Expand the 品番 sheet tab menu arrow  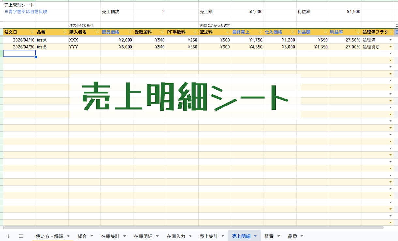(302, 236)
